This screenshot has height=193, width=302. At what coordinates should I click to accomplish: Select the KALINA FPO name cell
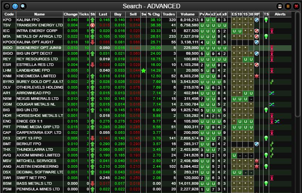[40, 20]
